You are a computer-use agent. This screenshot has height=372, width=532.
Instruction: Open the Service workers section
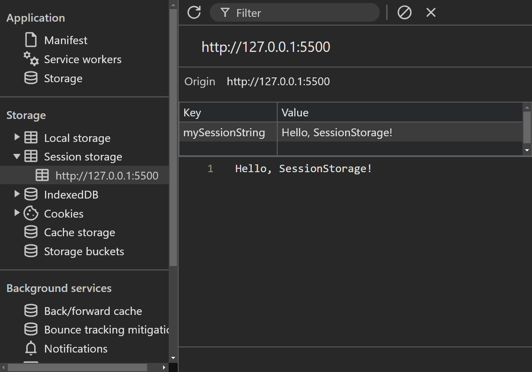(30, 59)
